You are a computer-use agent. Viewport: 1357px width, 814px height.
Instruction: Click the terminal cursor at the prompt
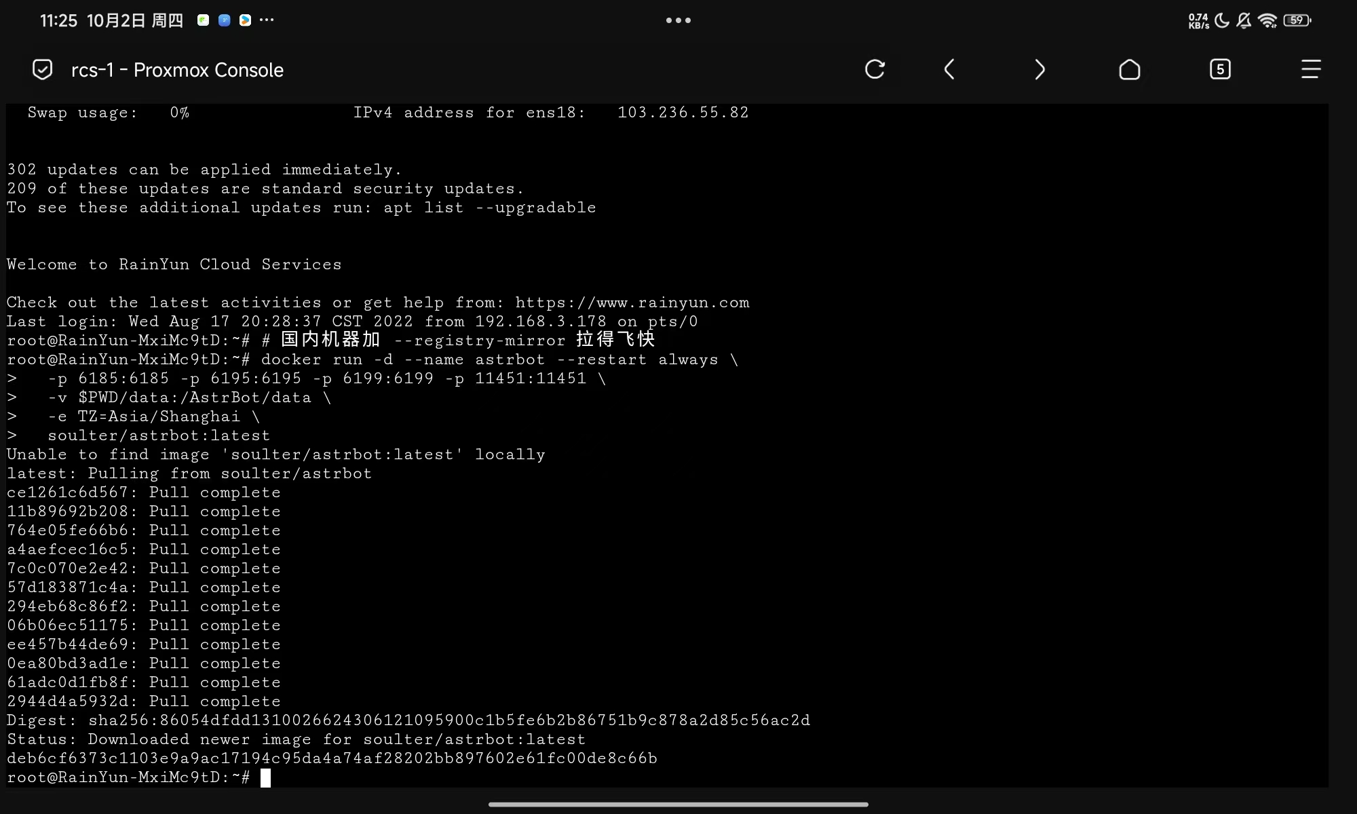[x=265, y=777]
